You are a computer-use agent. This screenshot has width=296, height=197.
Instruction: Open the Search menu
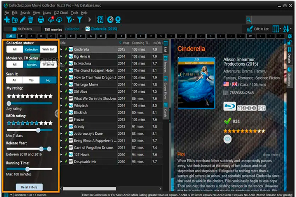coord(25,13)
